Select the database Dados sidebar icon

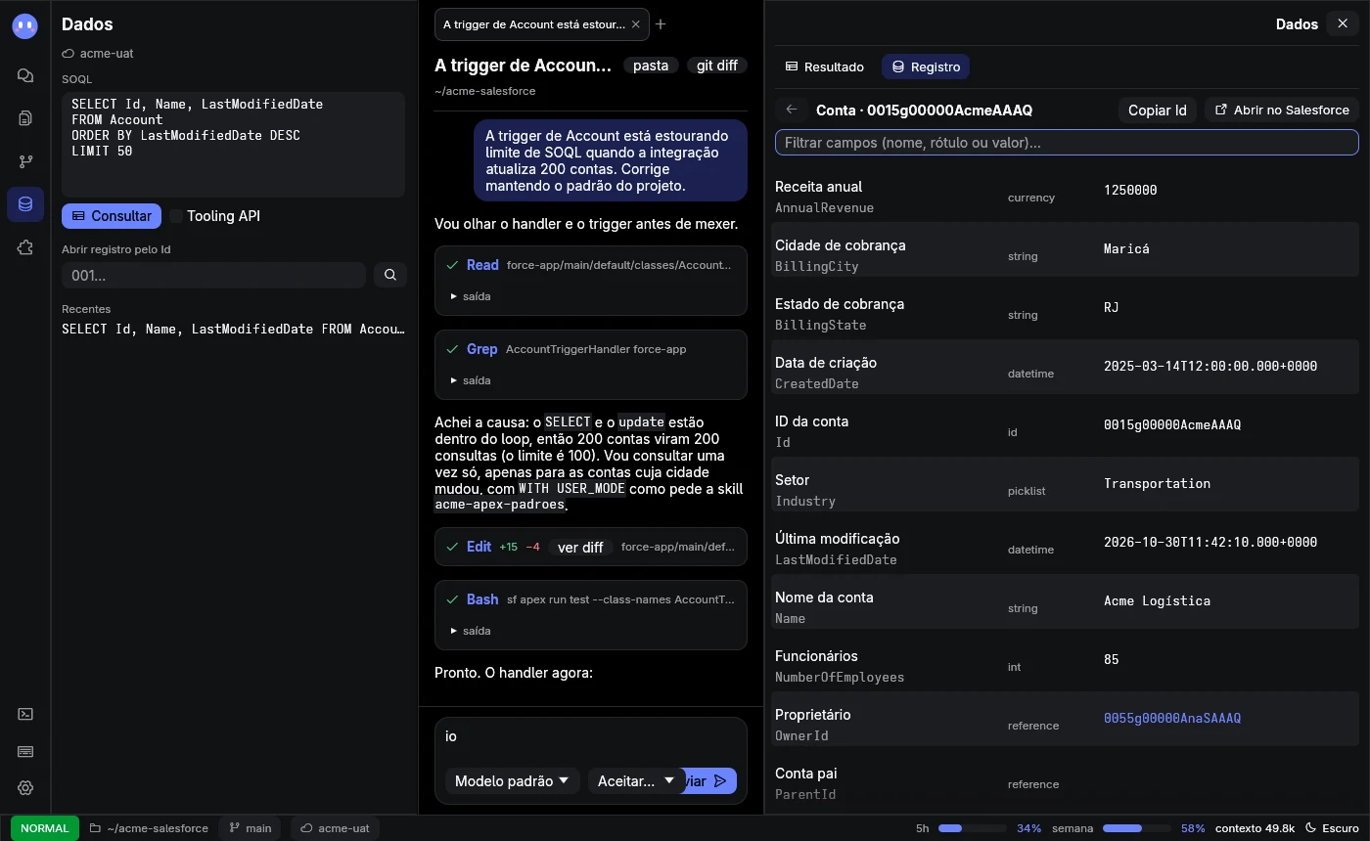[25, 204]
